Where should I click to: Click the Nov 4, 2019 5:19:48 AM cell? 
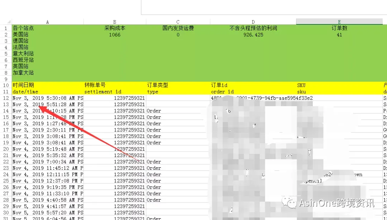point(48,149)
